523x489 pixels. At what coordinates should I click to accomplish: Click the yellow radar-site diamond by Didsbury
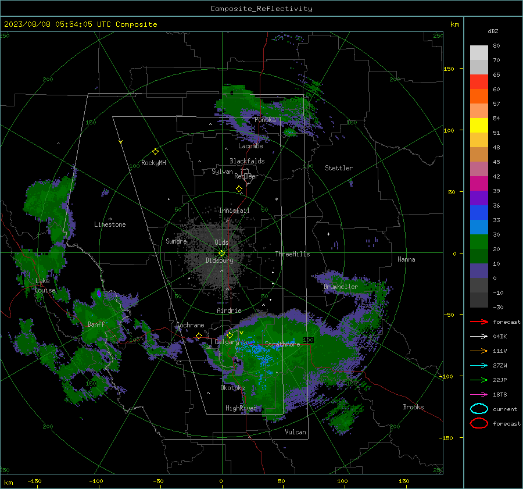click(221, 254)
